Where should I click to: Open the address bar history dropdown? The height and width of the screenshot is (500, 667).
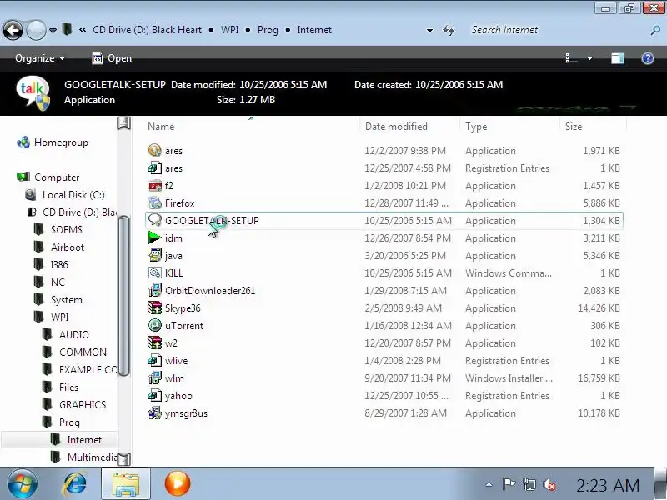pos(429,31)
